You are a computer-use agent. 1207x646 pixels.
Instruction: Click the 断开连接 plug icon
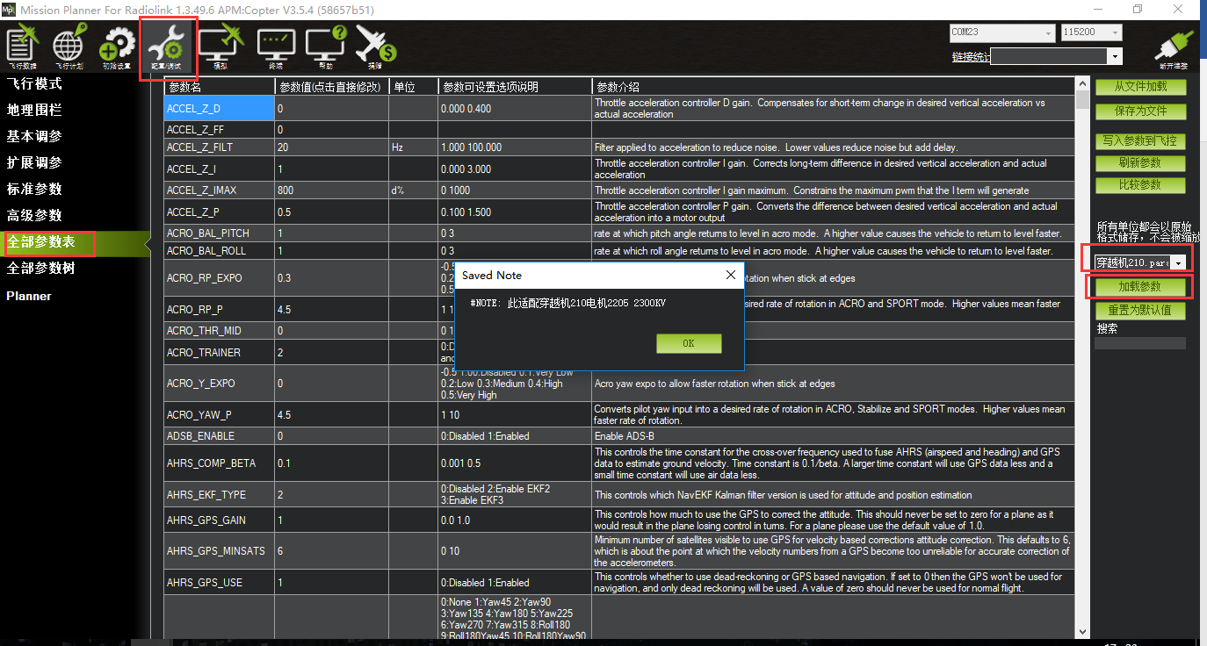pyautogui.click(x=1173, y=48)
